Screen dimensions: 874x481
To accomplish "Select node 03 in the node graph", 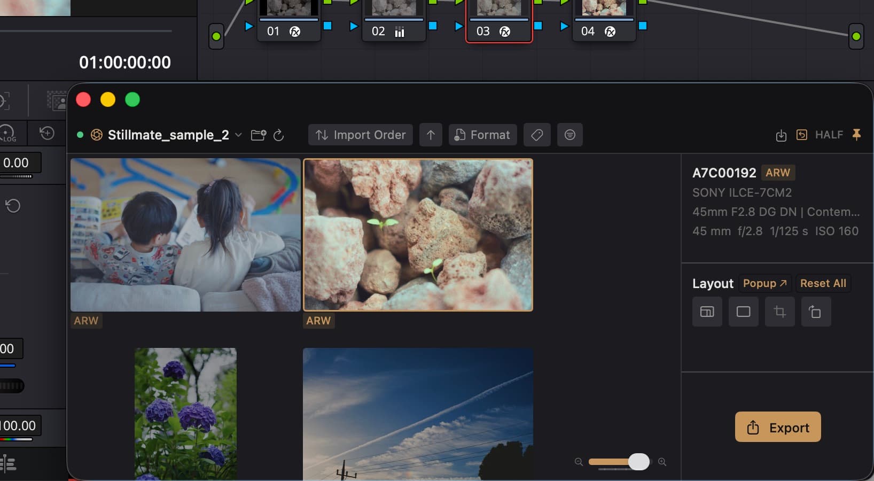I will [498, 21].
